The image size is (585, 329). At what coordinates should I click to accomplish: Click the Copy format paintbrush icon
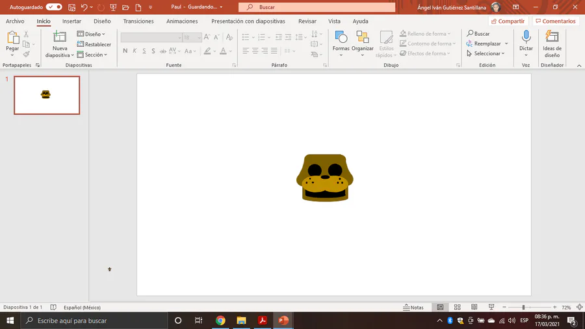point(26,55)
